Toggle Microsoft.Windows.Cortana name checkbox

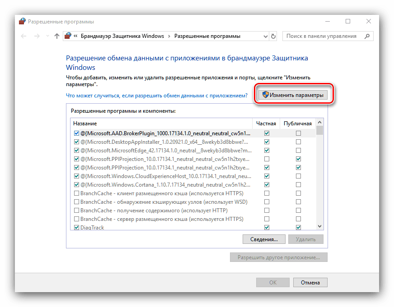76,185
